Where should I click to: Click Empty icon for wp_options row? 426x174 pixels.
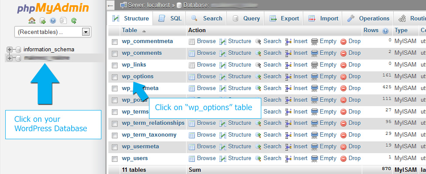[314, 77]
